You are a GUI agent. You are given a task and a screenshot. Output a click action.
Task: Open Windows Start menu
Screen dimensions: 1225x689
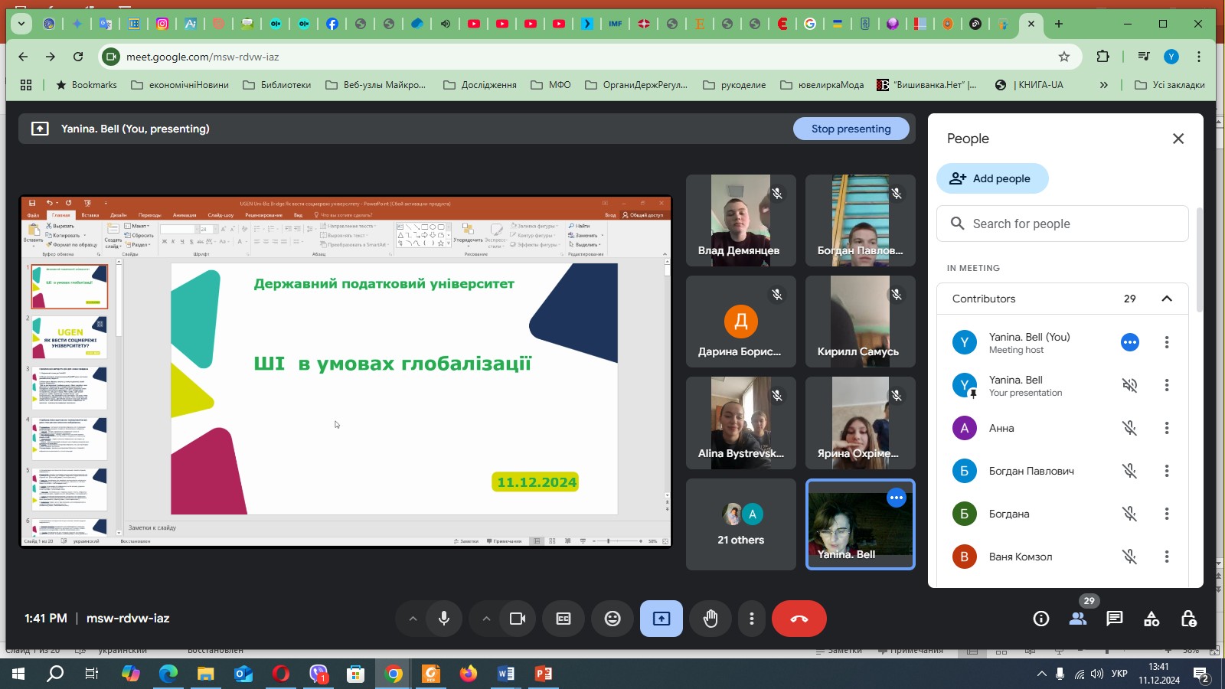18,674
